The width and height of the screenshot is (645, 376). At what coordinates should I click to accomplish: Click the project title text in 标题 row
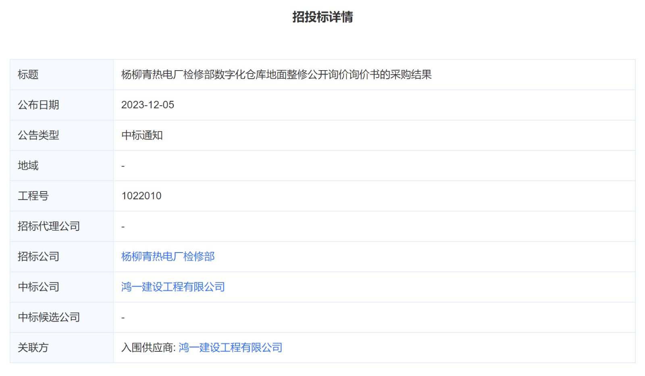click(x=276, y=75)
